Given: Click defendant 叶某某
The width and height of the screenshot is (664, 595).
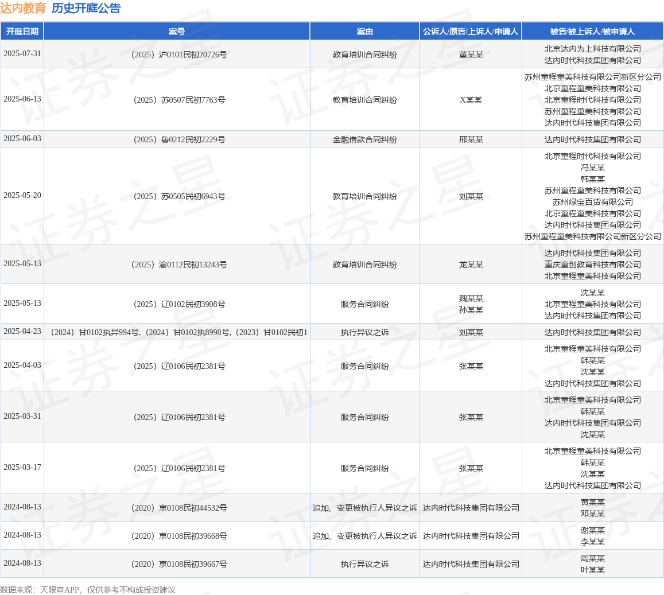Looking at the screenshot, I should (x=592, y=570).
